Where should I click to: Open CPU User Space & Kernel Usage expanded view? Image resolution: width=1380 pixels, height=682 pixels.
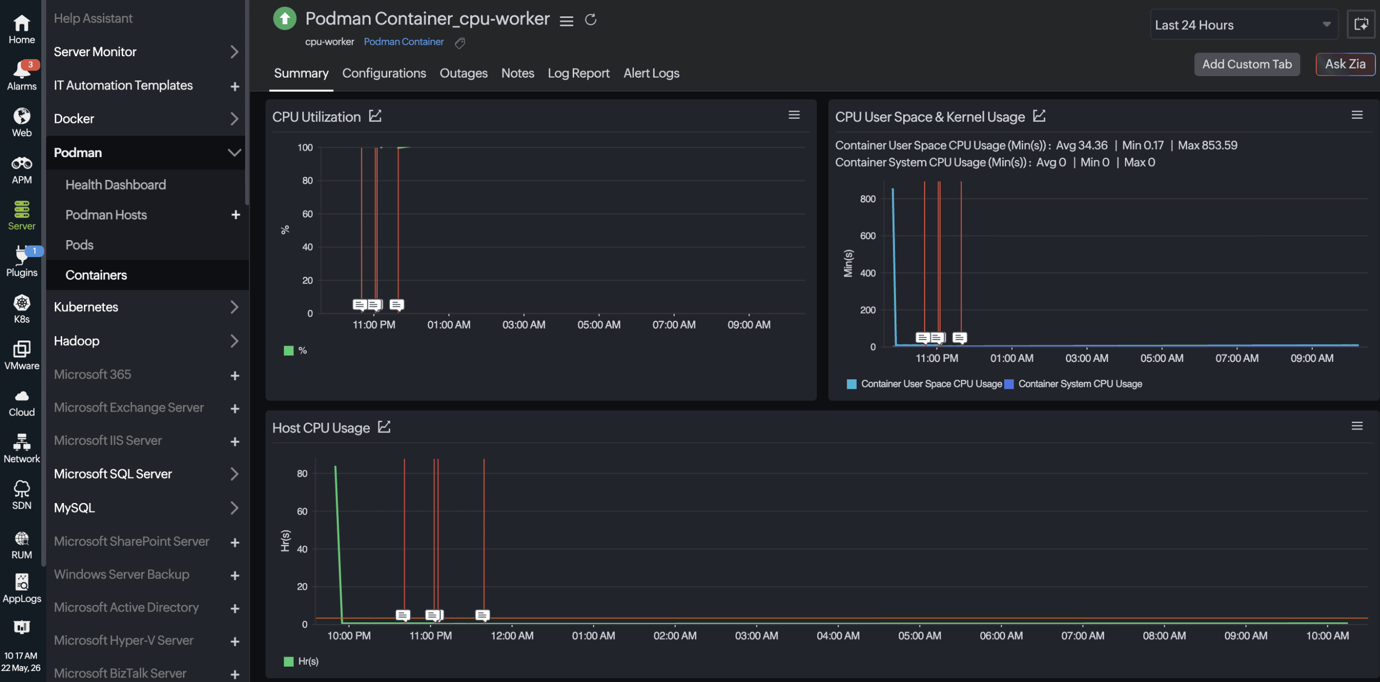point(1039,116)
